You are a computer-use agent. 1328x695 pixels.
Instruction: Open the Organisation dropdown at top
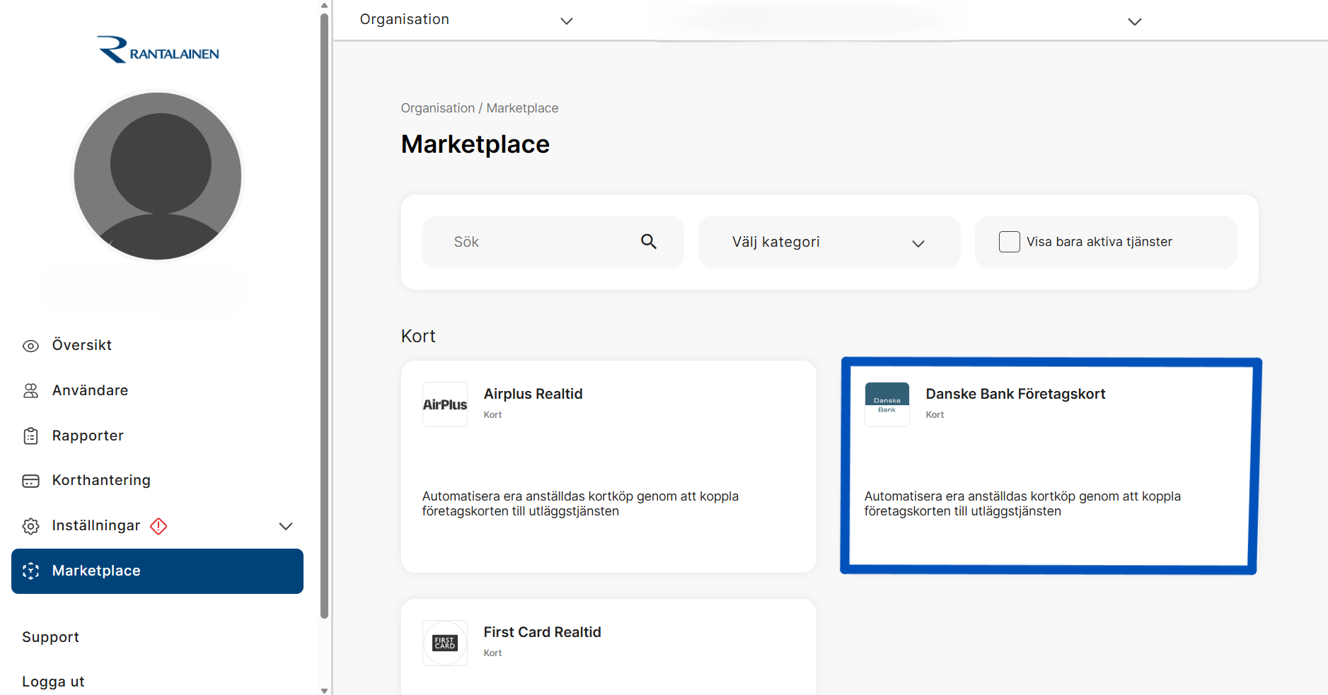point(466,20)
